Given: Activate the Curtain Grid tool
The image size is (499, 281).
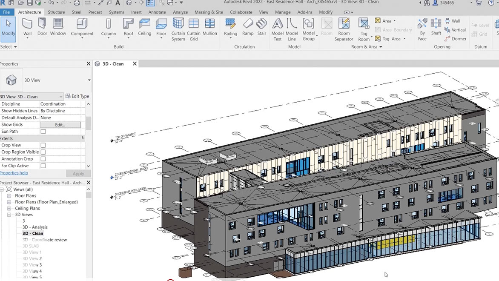Looking at the screenshot, I should point(193,29).
